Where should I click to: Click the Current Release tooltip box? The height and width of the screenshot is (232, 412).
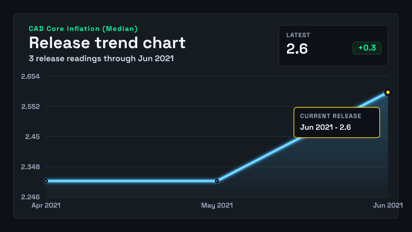pos(337,123)
